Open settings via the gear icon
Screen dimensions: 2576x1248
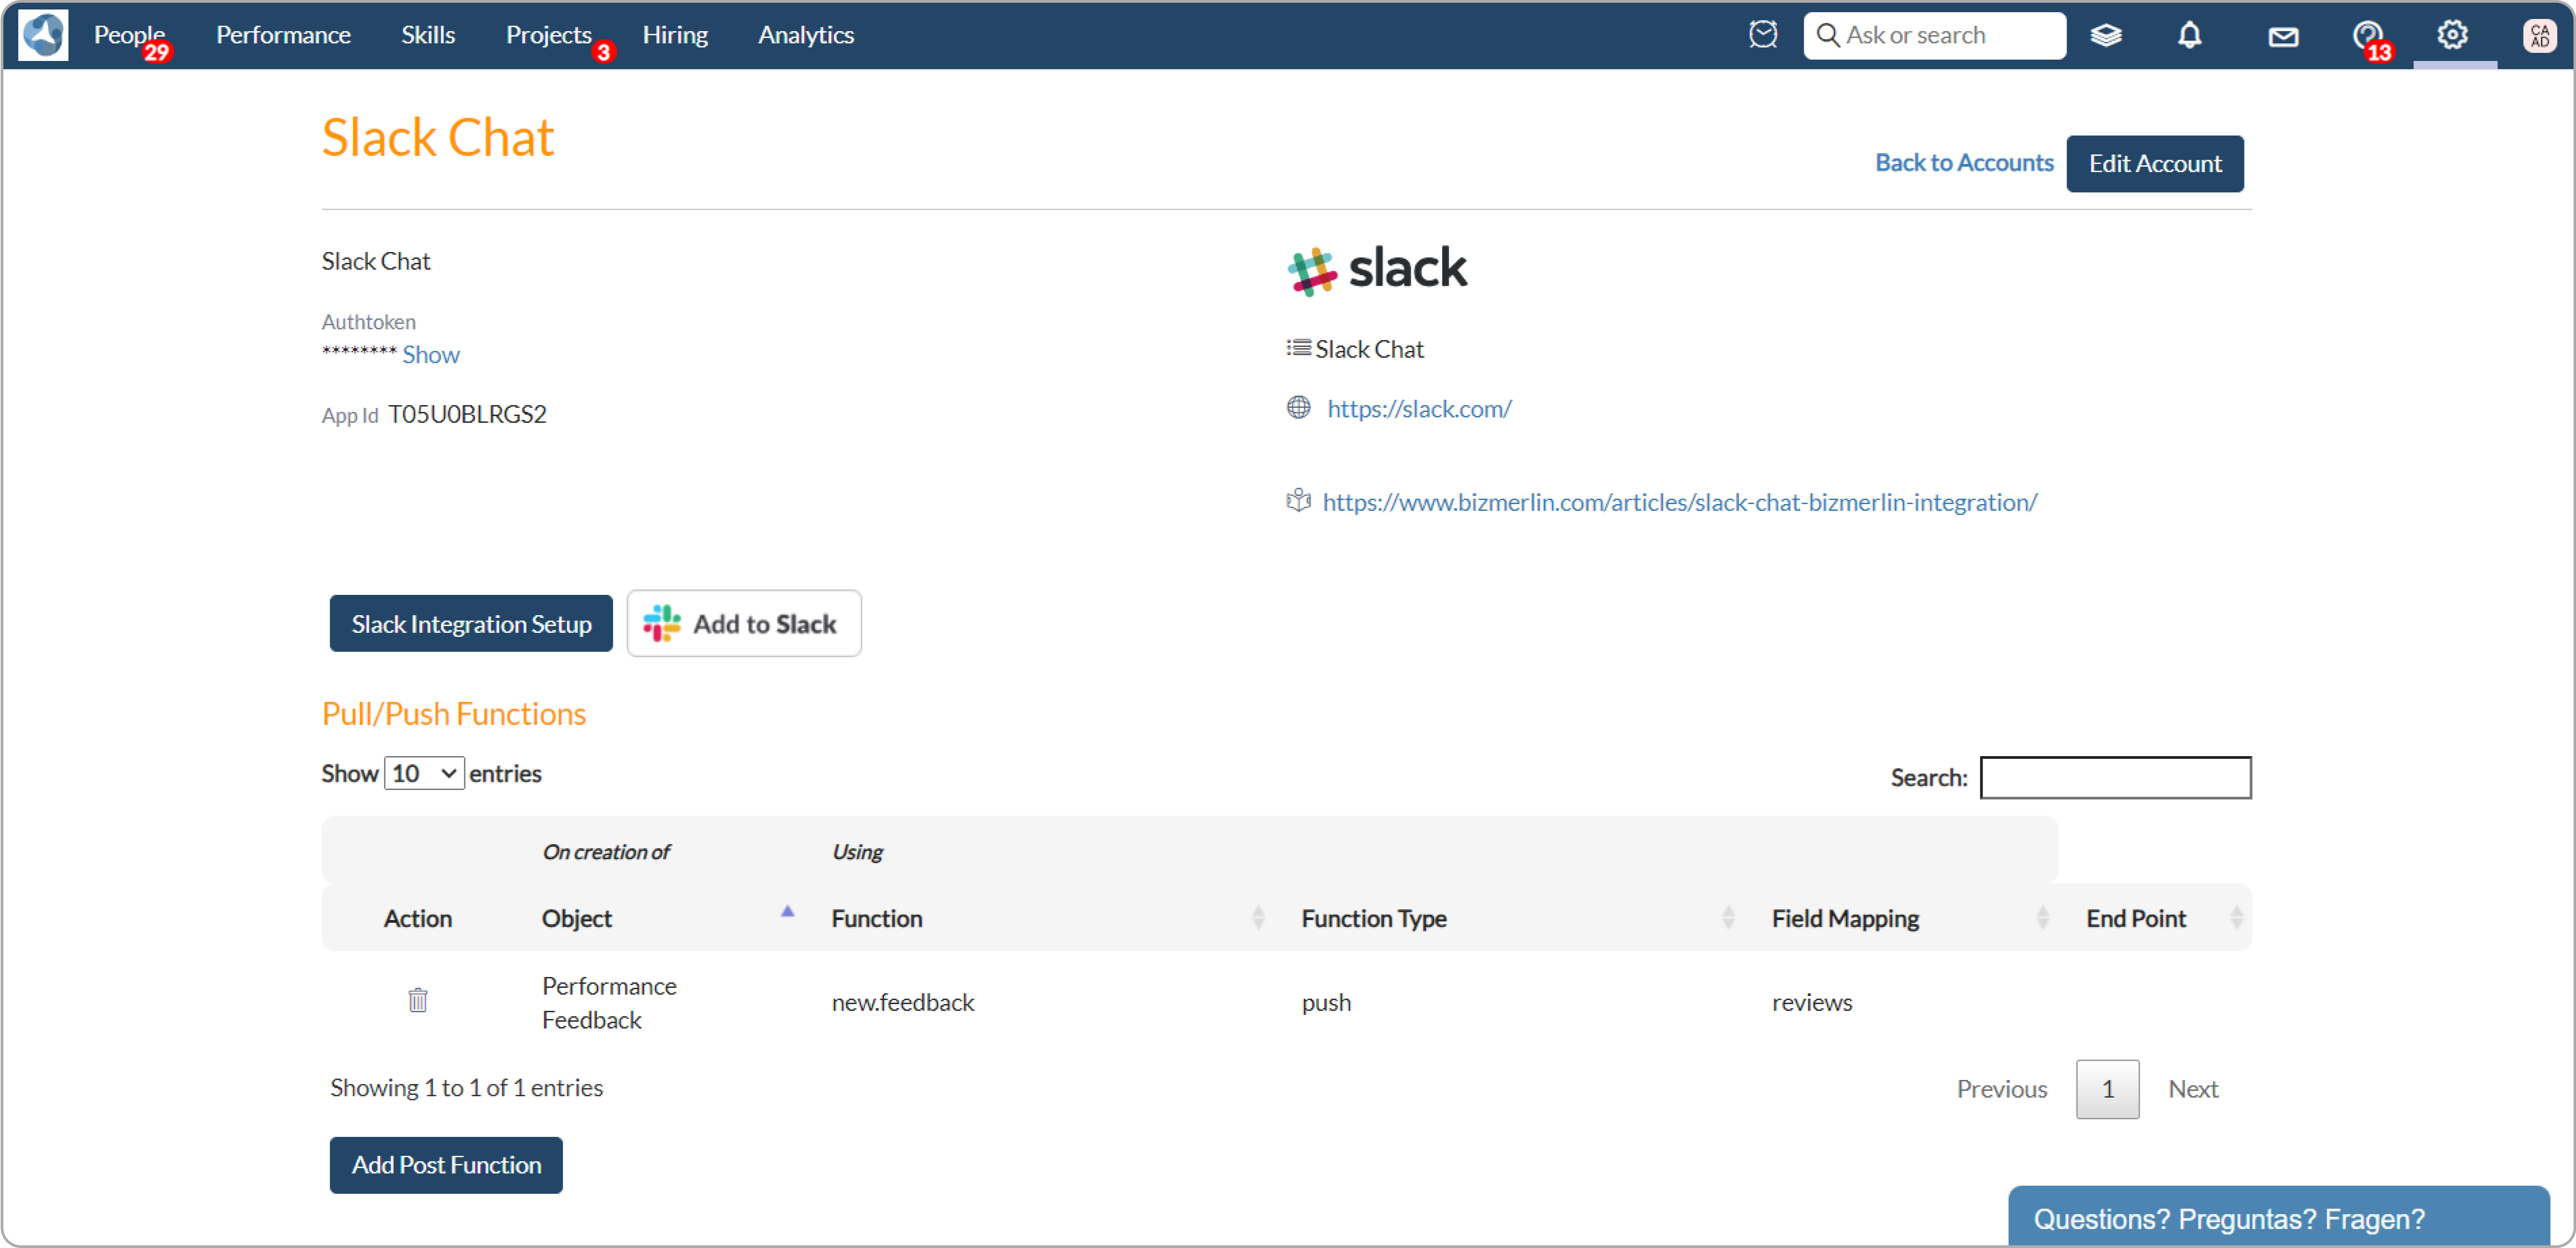point(2452,35)
